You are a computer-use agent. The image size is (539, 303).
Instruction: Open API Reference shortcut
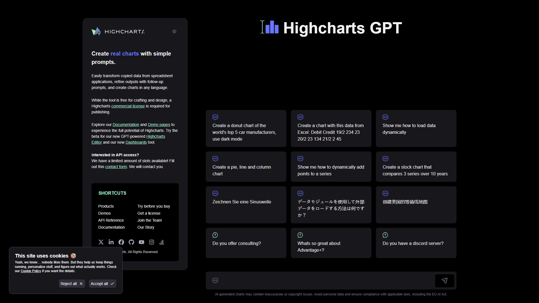[x=111, y=220]
